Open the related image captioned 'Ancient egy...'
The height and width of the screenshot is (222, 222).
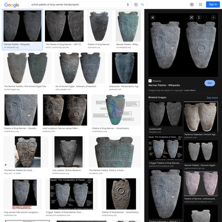201,117
